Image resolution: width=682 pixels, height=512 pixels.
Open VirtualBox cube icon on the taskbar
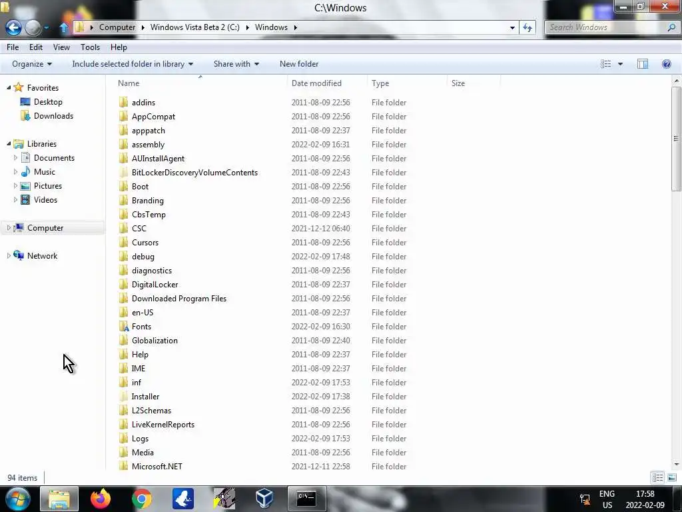click(x=264, y=499)
